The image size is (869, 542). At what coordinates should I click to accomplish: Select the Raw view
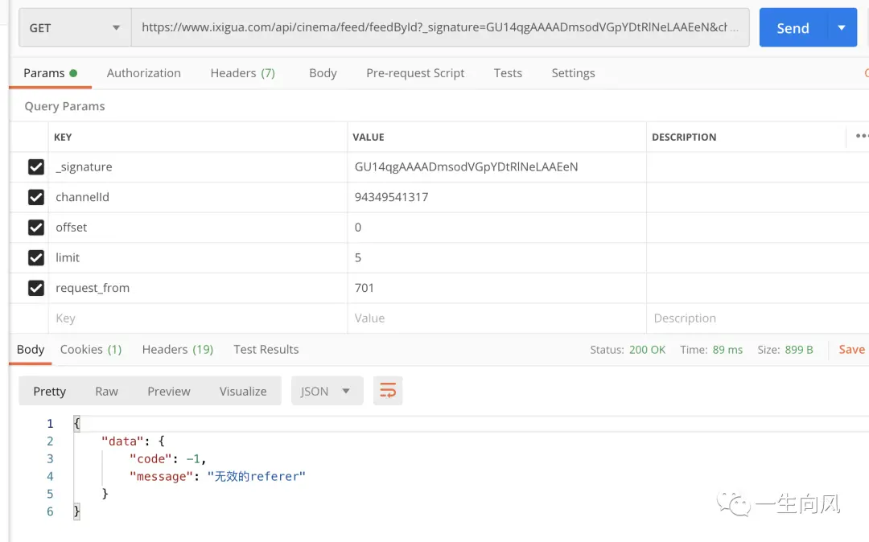tap(106, 392)
